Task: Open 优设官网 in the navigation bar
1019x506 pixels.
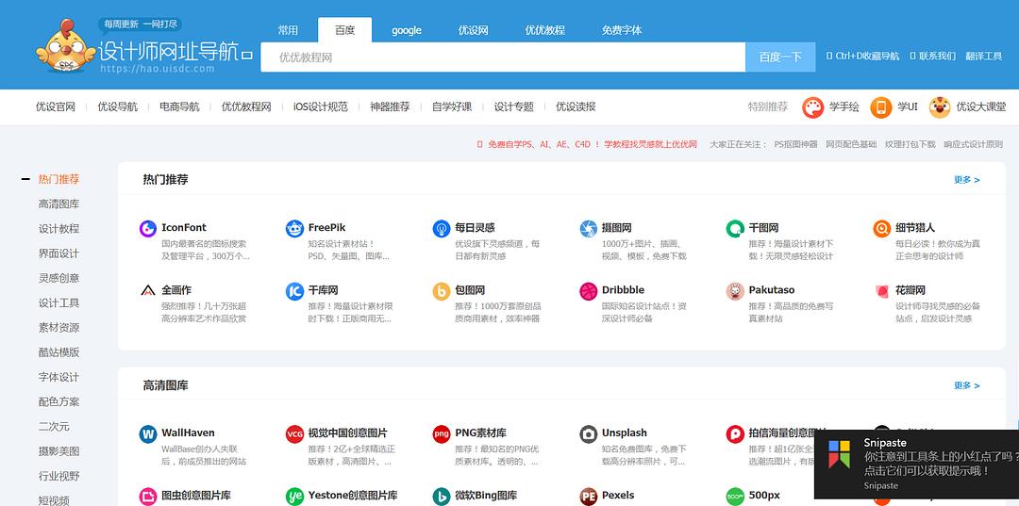Action: (56, 107)
